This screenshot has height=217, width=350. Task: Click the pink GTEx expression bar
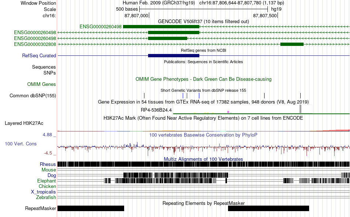(228, 112)
